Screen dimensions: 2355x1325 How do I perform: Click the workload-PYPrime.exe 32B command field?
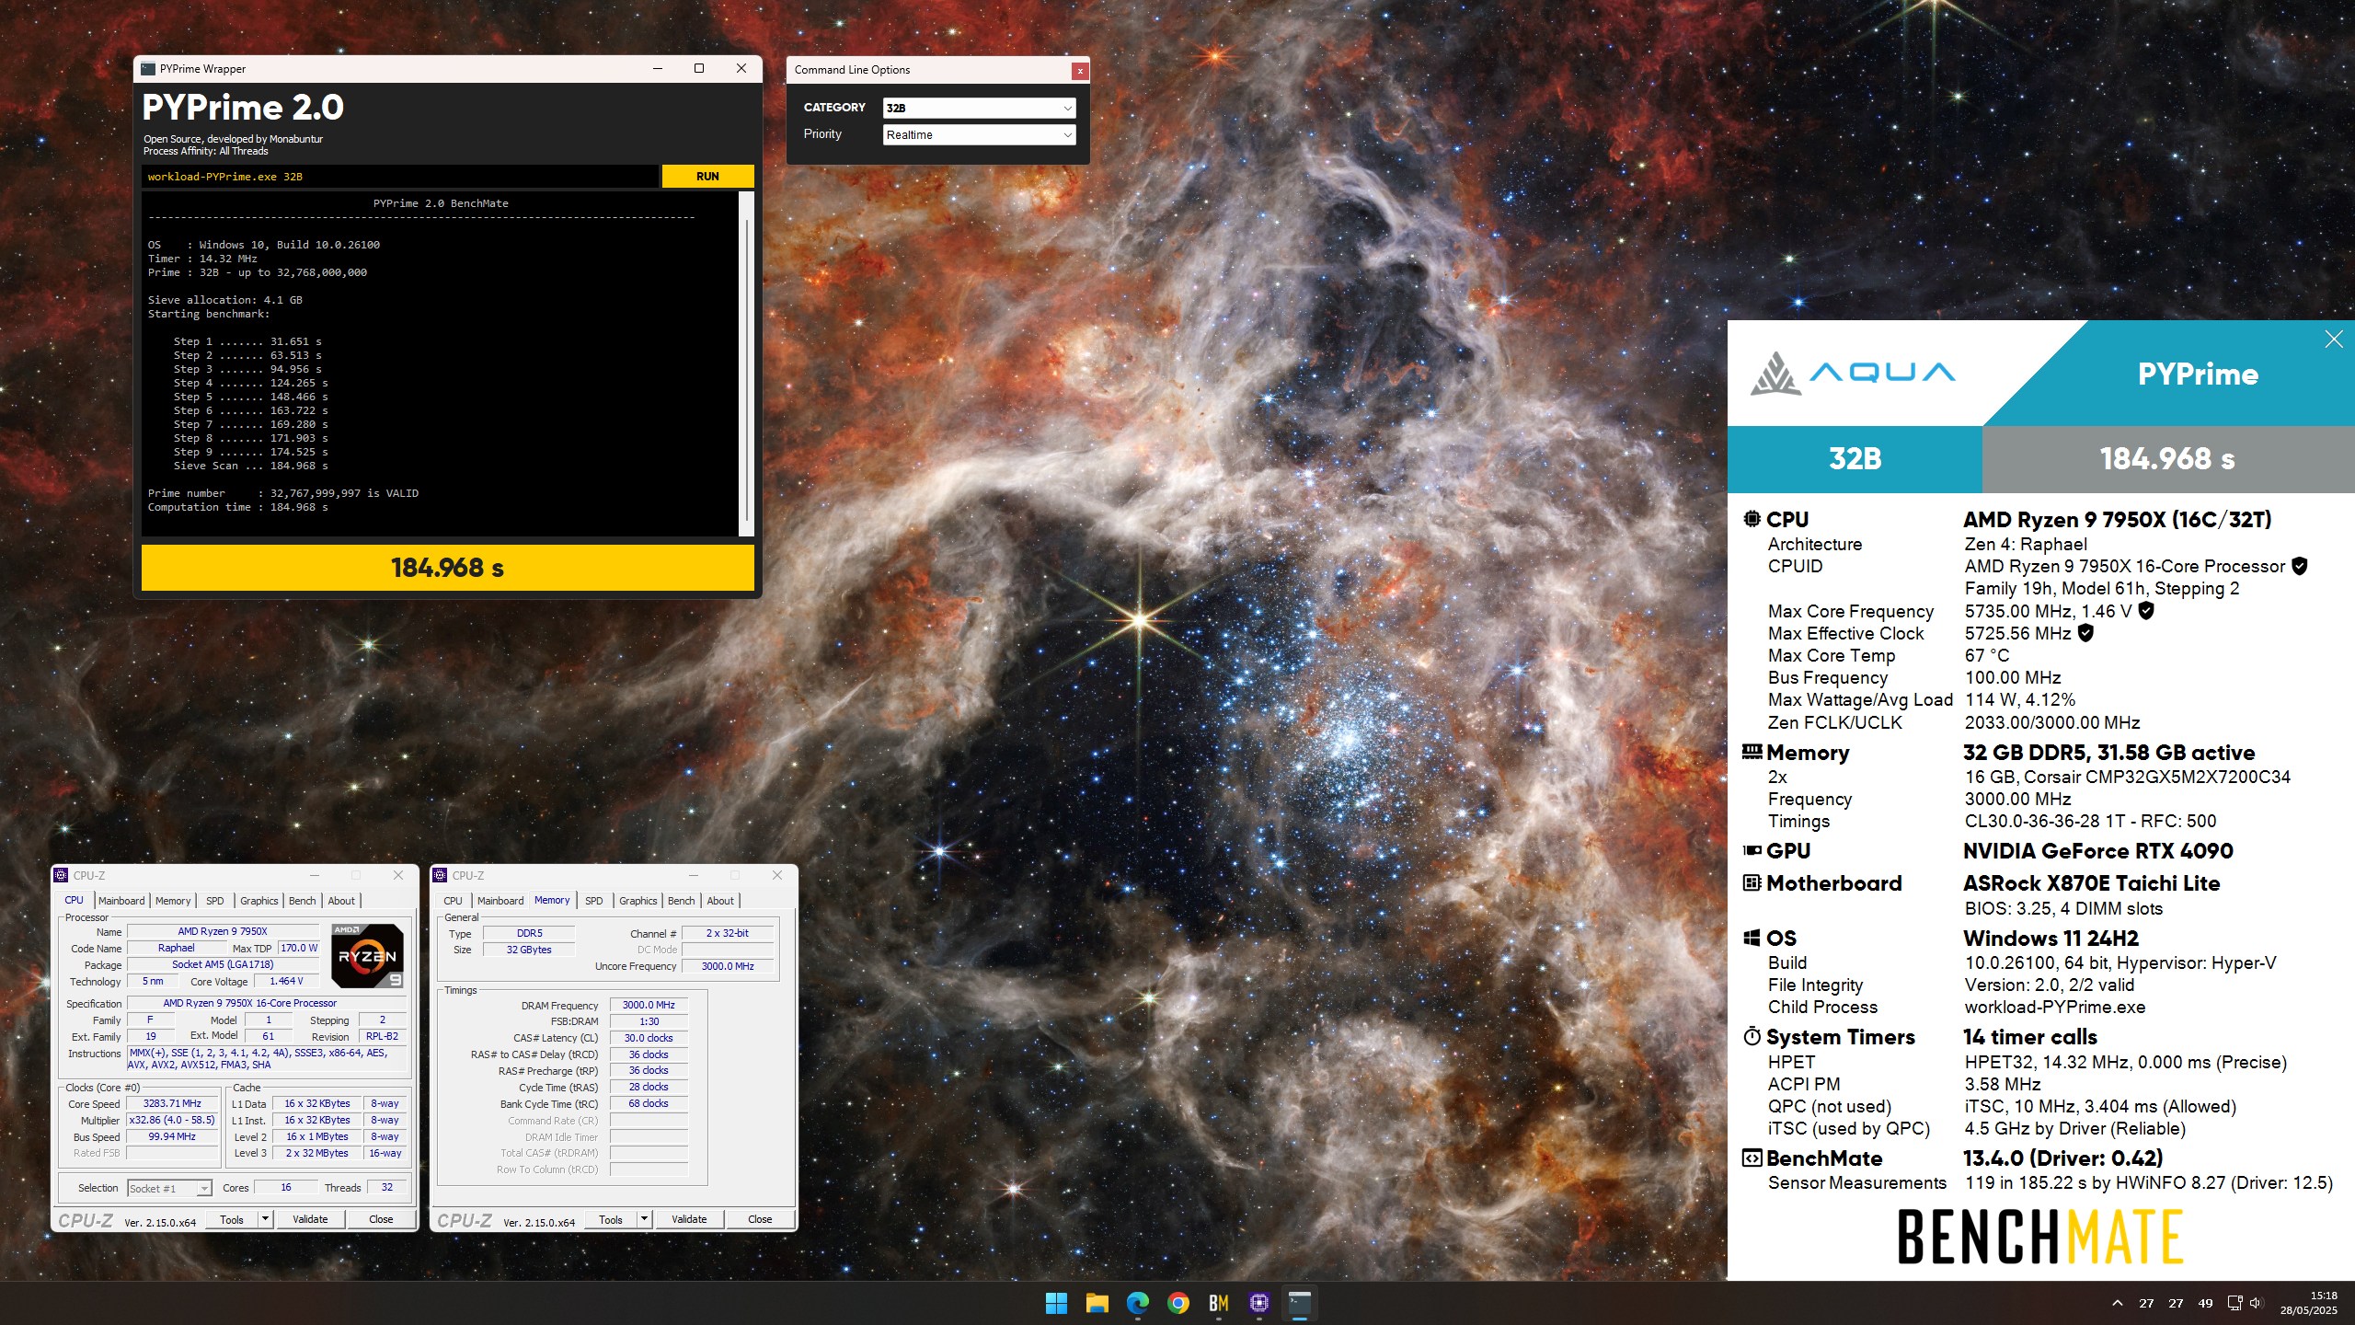(x=400, y=176)
